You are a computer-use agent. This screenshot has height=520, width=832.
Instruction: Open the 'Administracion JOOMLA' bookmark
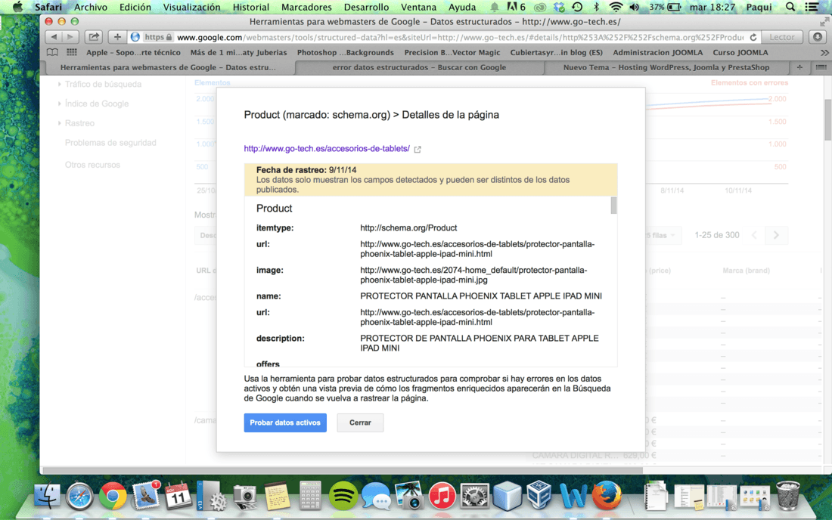coord(657,52)
